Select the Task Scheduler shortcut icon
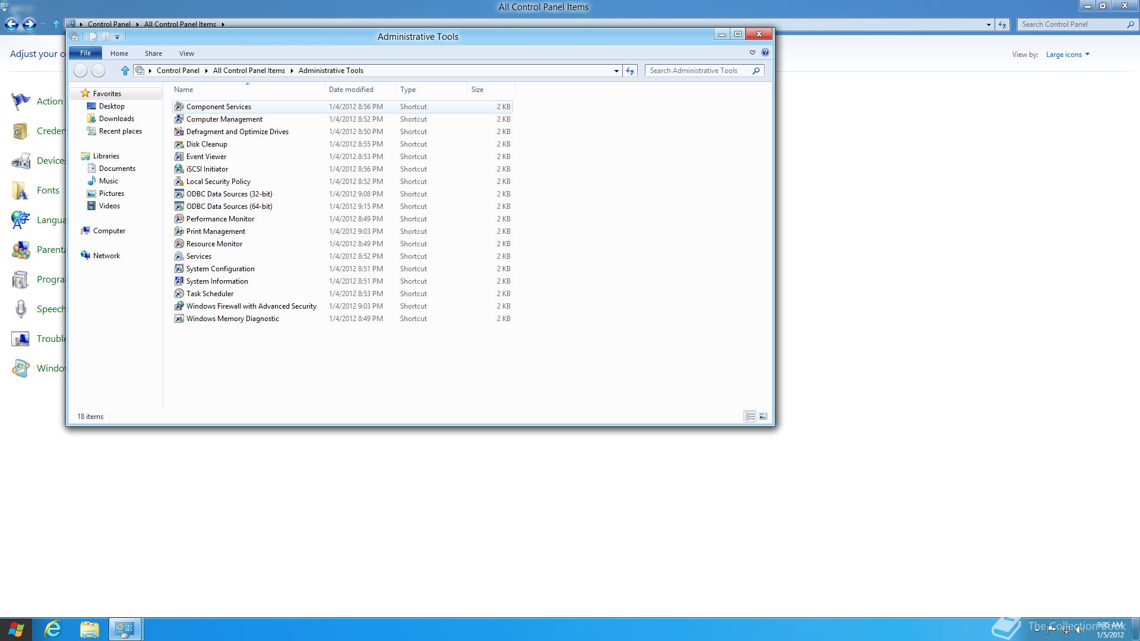The height and width of the screenshot is (641, 1140). 179,294
